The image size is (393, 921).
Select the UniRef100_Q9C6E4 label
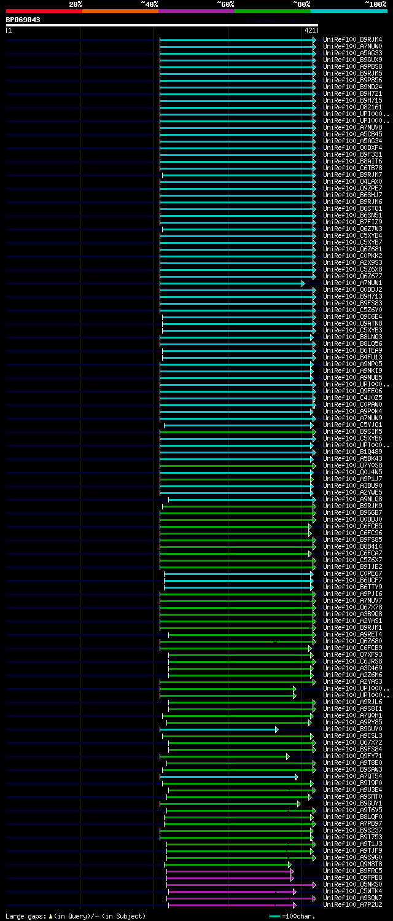pyautogui.click(x=352, y=316)
